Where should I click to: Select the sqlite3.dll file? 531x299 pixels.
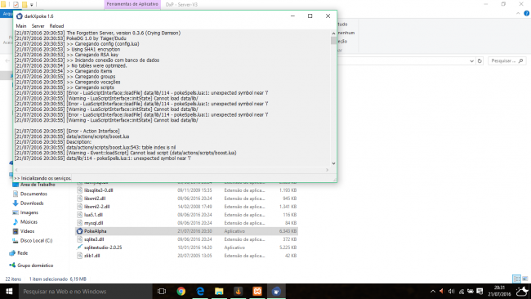tap(186, 239)
